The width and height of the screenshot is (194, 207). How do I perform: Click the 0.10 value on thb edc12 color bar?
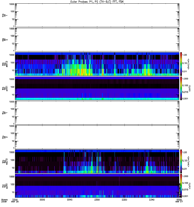(x=184, y=63)
